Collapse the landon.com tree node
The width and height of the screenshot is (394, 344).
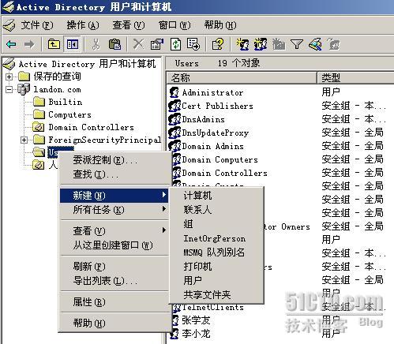[x=9, y=89]
